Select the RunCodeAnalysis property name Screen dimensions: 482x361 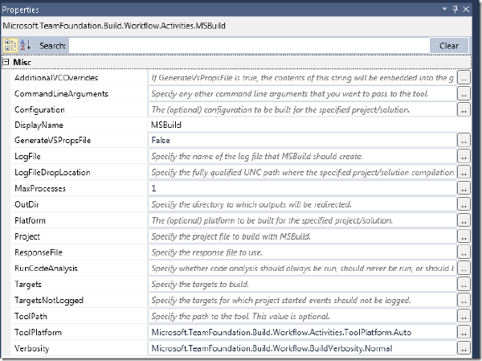coord(46,269)
